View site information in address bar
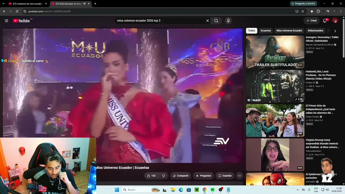Viewport: 345px width, 194px height. tap(25, 11)
